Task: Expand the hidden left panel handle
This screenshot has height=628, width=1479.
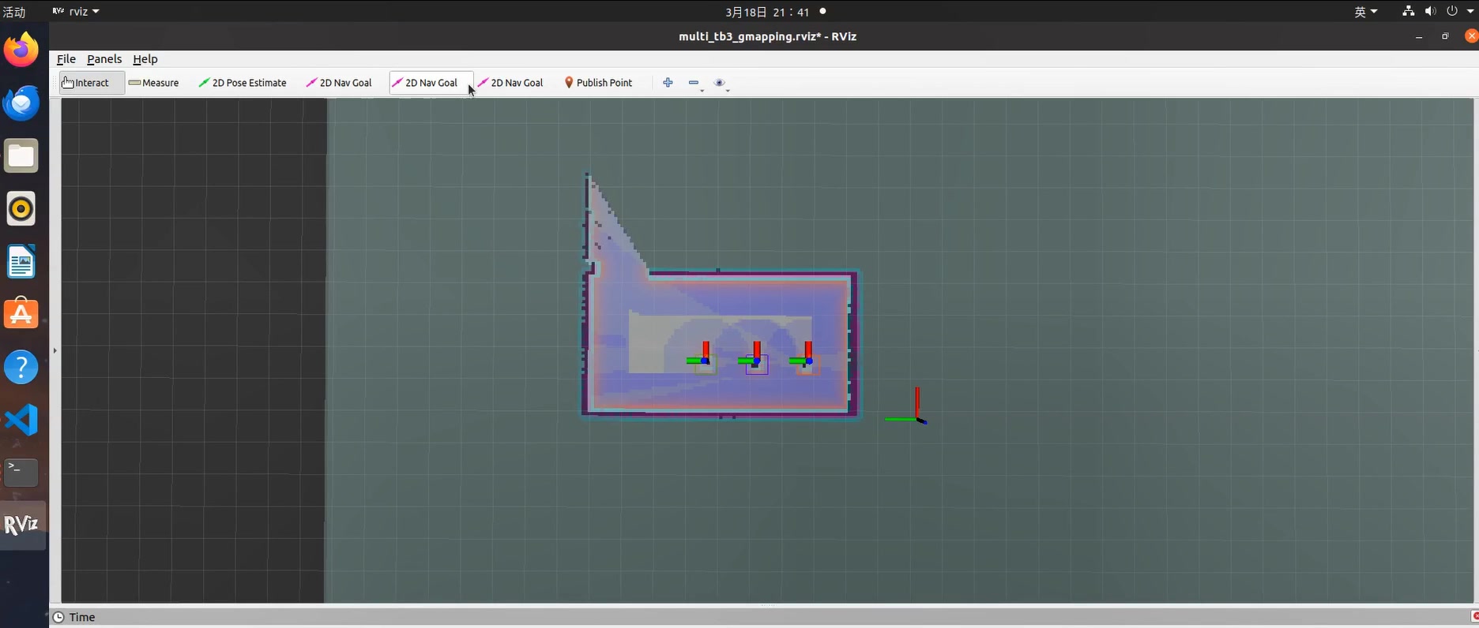Action: click(x=55, y=350)
